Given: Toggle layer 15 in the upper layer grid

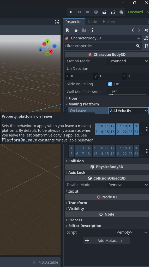Looking at the screenshot, I should pos(107,132).
